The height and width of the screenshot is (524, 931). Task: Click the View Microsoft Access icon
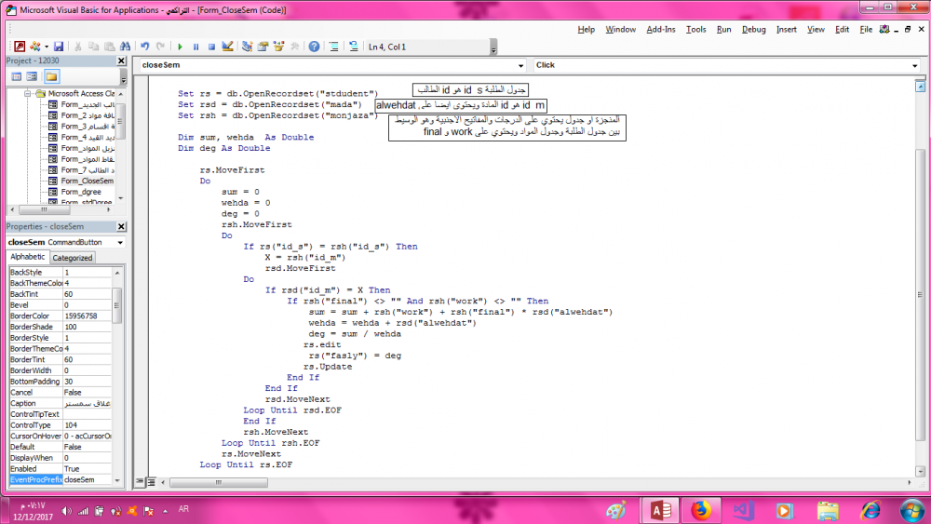[20, 47]
